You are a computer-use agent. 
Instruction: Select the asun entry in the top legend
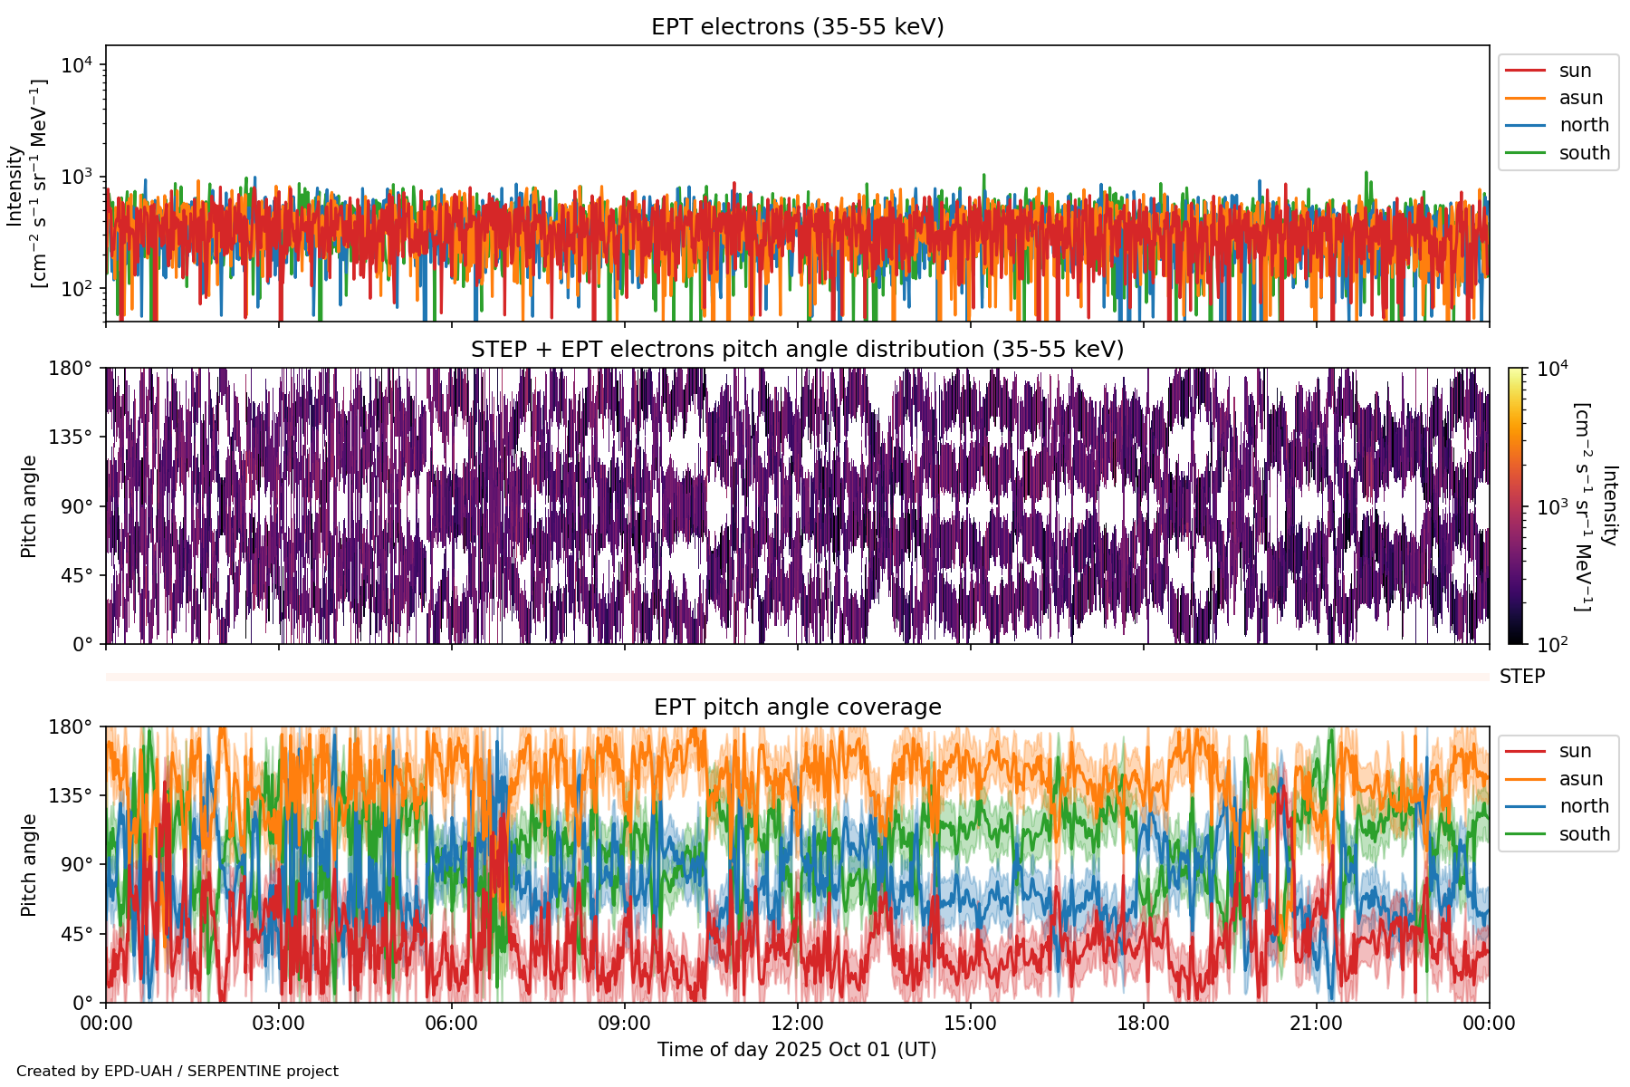(x=1580, y=98)
